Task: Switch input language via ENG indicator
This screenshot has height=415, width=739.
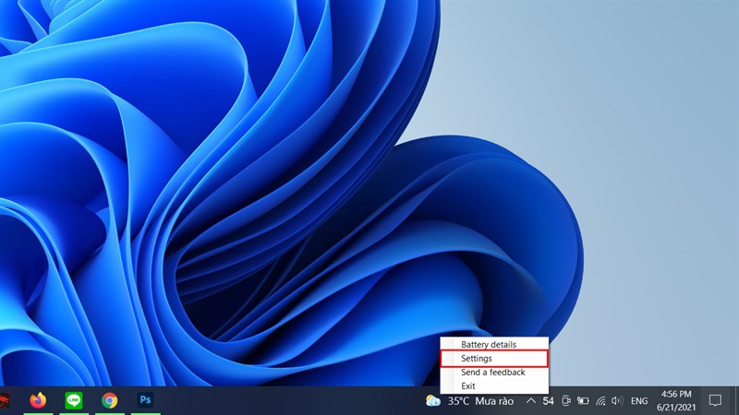Action: click(x=639, y=401)
